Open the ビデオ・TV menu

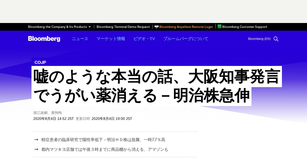coord(144,39)
